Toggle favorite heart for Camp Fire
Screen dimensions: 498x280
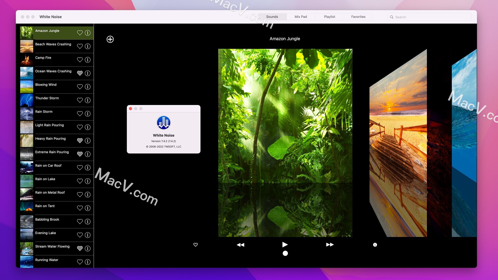coord(80,60)
